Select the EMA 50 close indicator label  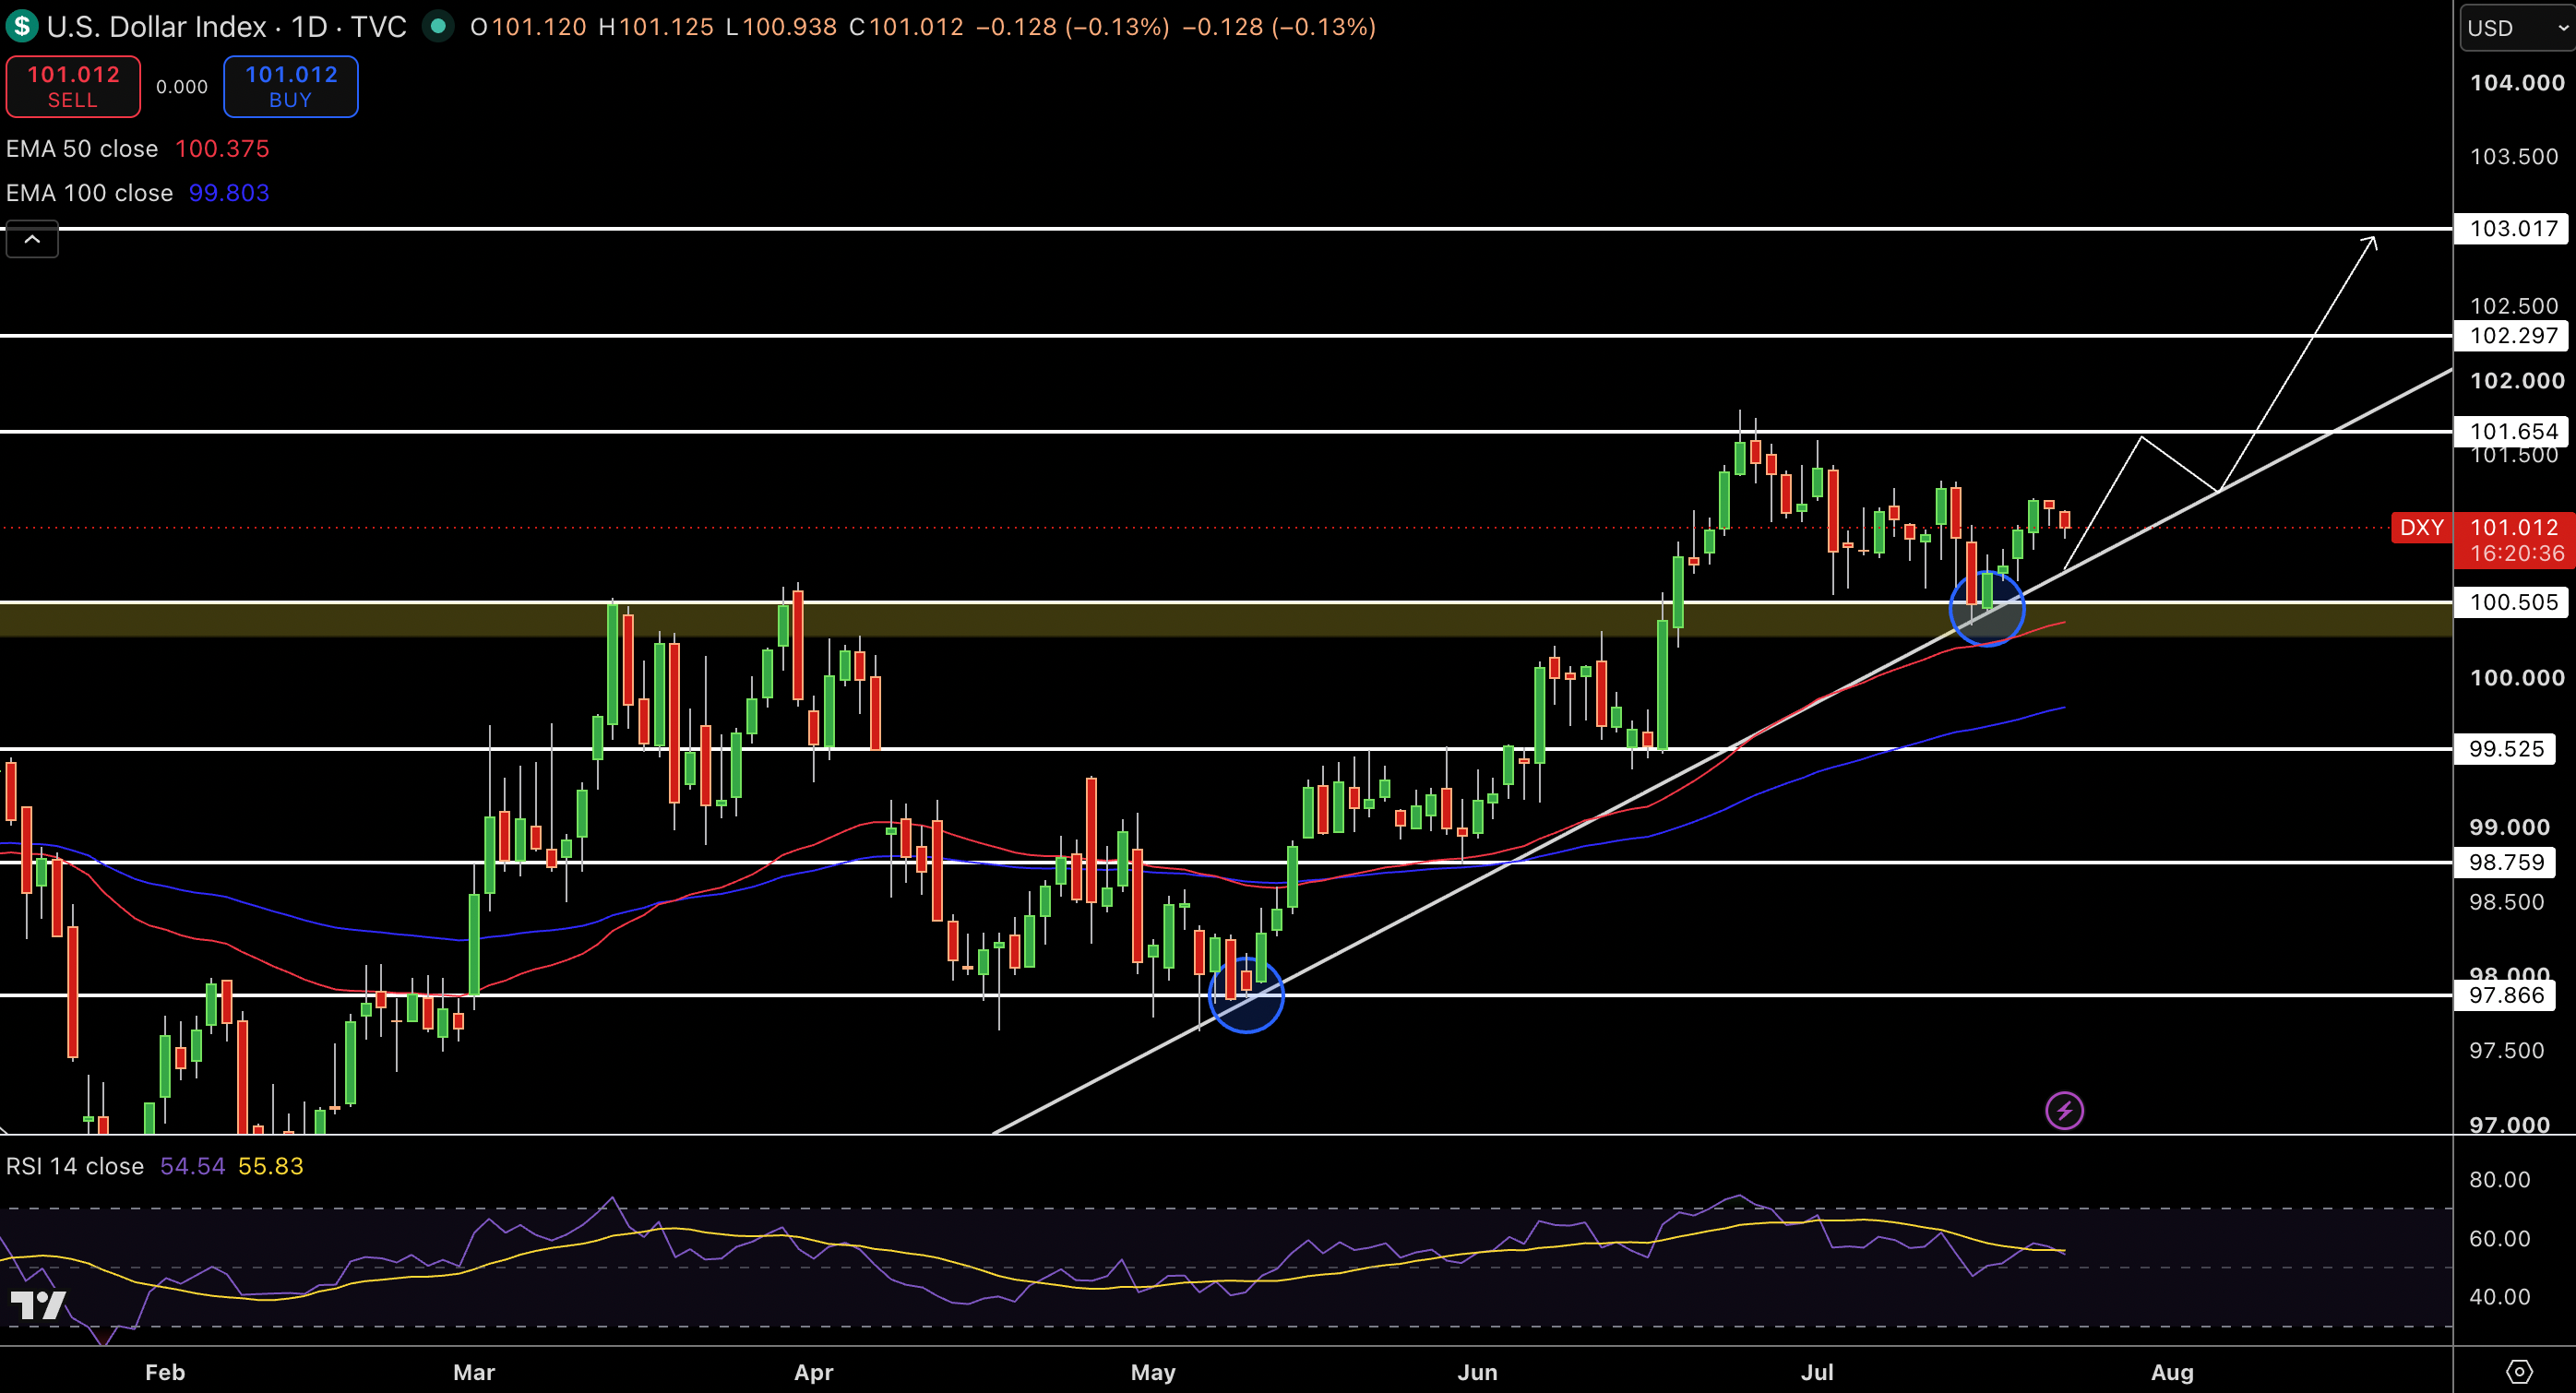tap(82, 149)
